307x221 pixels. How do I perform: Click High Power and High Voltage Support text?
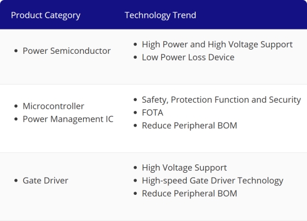pyautogui.click(x=217, y=44)
